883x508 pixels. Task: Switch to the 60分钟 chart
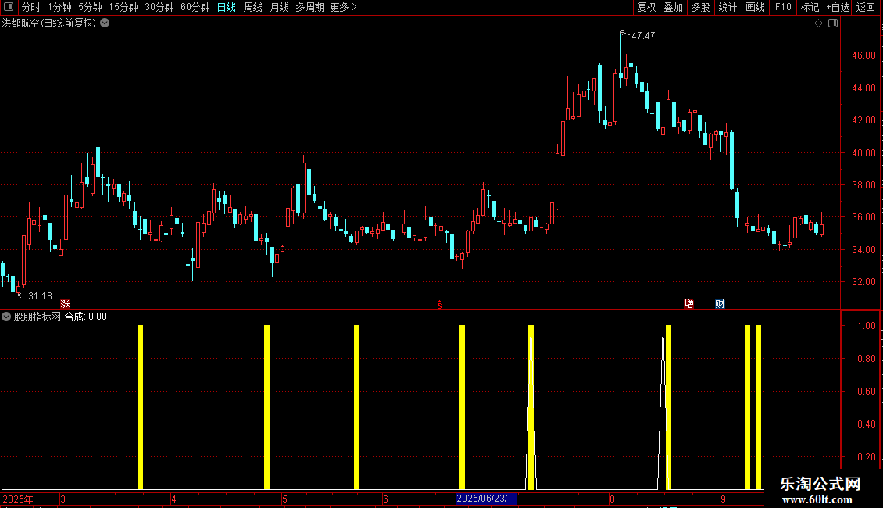click(195, 7)
